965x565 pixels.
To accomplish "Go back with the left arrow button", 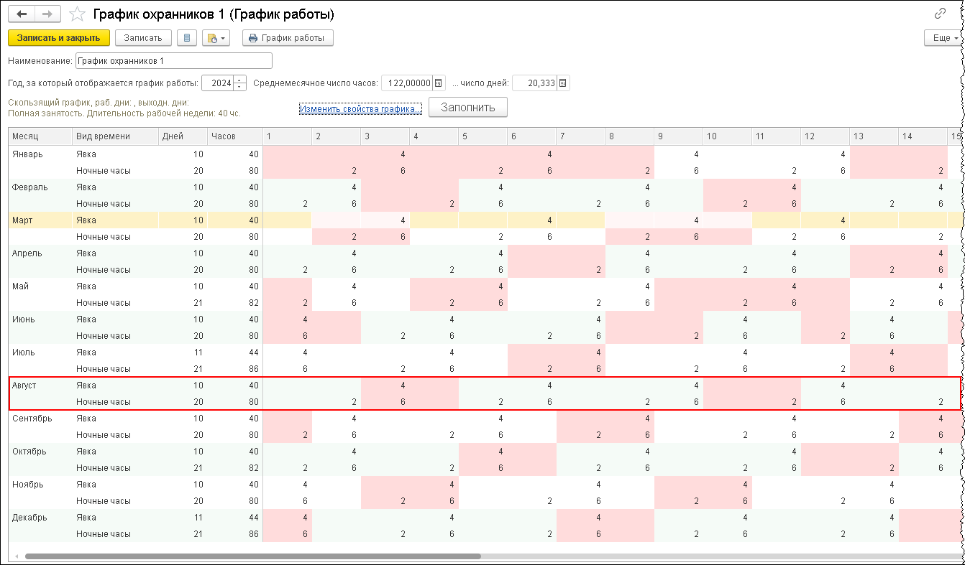I will pyautogui.click(x=22, y=14).
